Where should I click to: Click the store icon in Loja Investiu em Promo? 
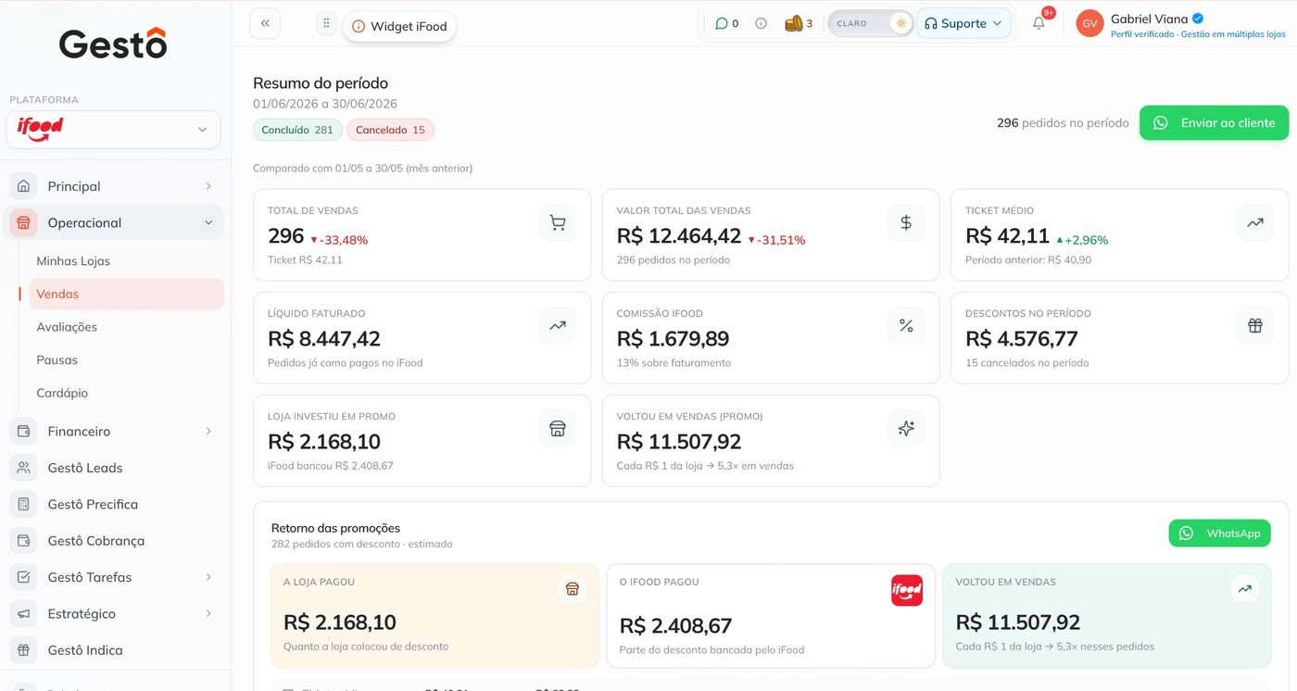point(558,429)
